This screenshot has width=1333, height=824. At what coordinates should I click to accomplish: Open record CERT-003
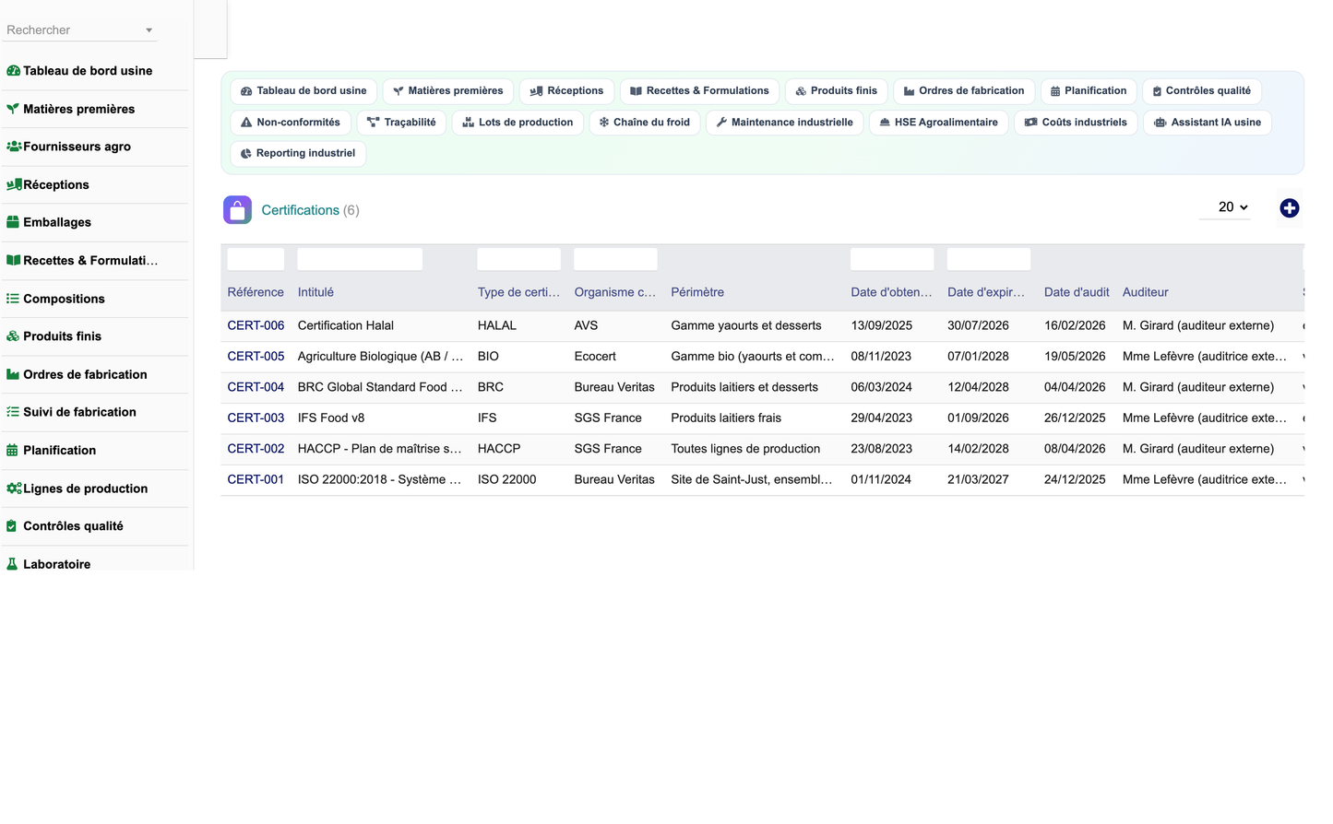(x=256, y=418)
